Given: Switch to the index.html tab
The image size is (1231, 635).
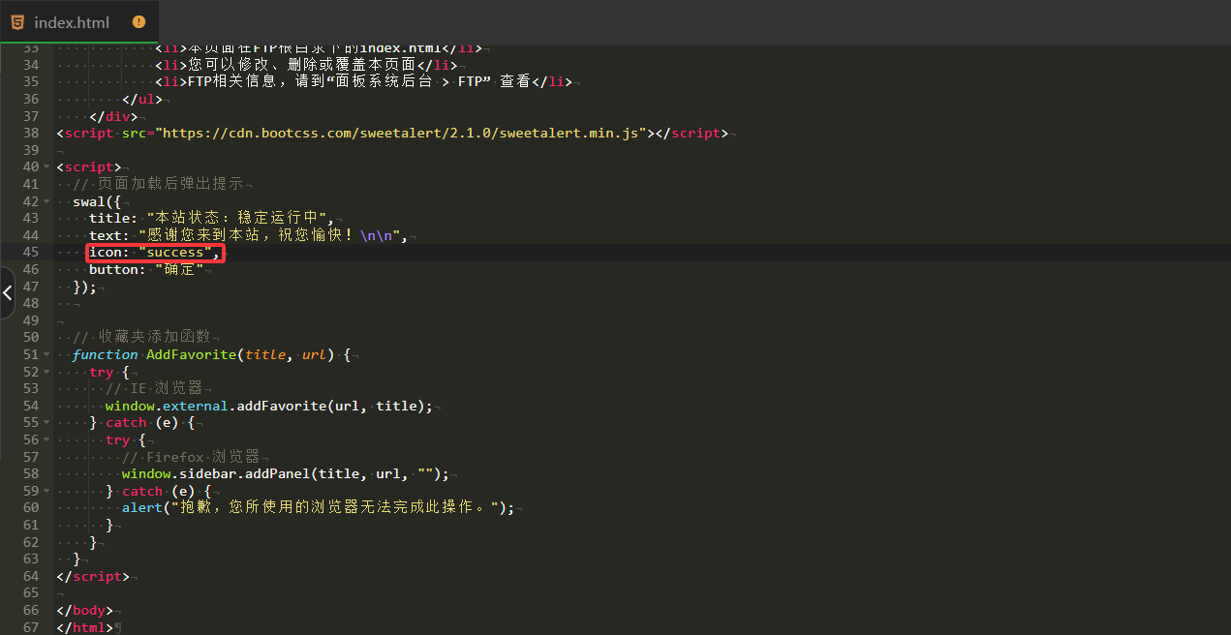Looking at the screenshot, I should coord(72,22).
